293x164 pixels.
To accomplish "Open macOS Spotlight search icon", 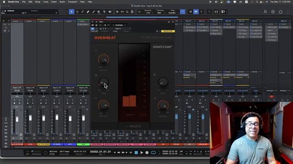I will (x=257, y=2).
